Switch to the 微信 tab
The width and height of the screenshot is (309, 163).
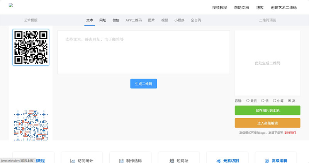coord(115,20)
